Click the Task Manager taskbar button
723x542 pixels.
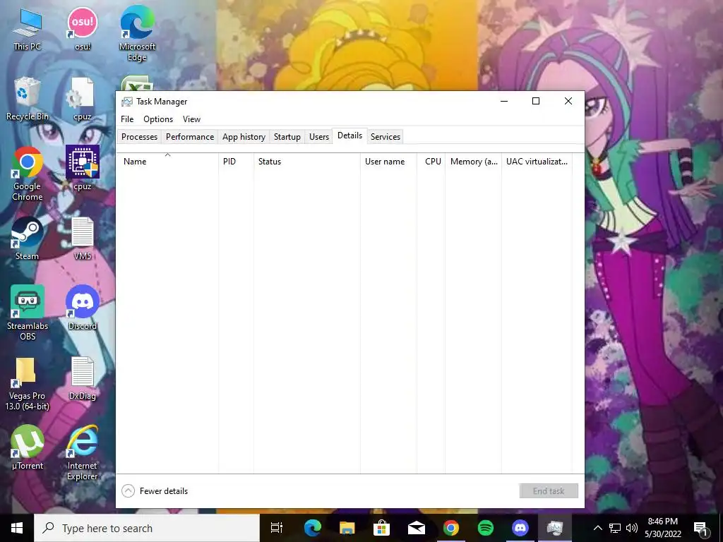tap(555, 528)
